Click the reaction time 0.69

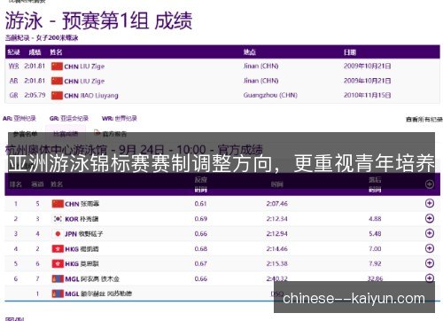pos(200,219)
